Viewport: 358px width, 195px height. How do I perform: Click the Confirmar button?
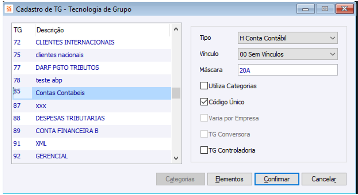pos(277,179)
